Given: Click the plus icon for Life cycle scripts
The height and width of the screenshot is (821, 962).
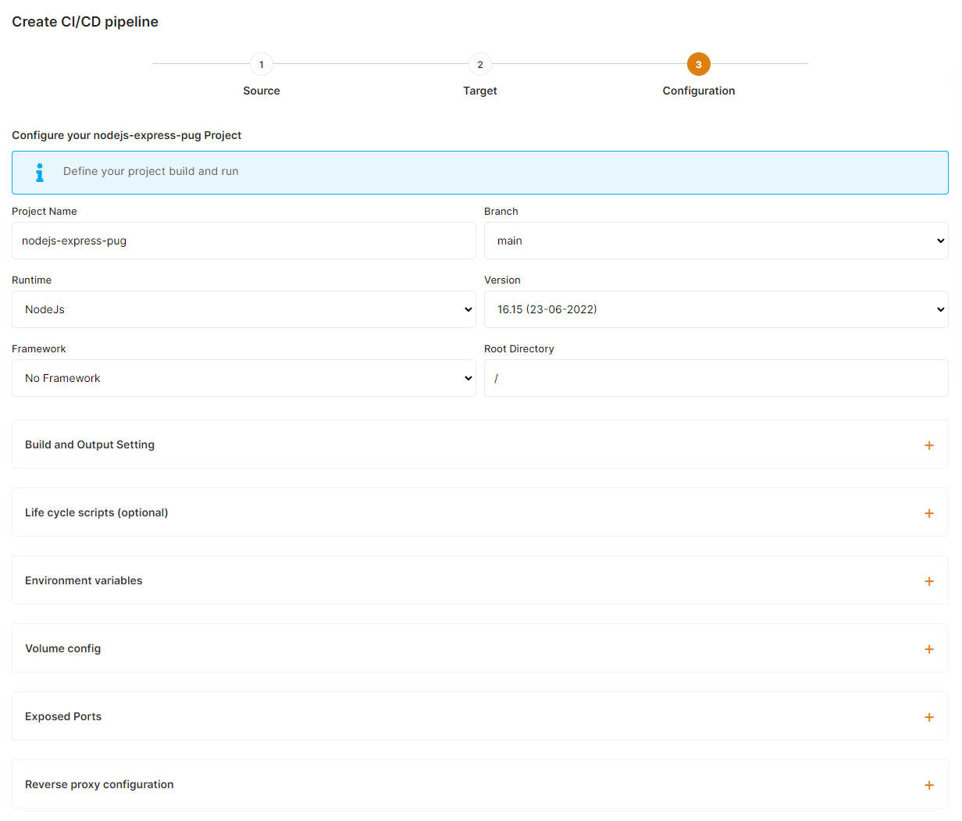Looking at the screenshot, I should (928, 513).
